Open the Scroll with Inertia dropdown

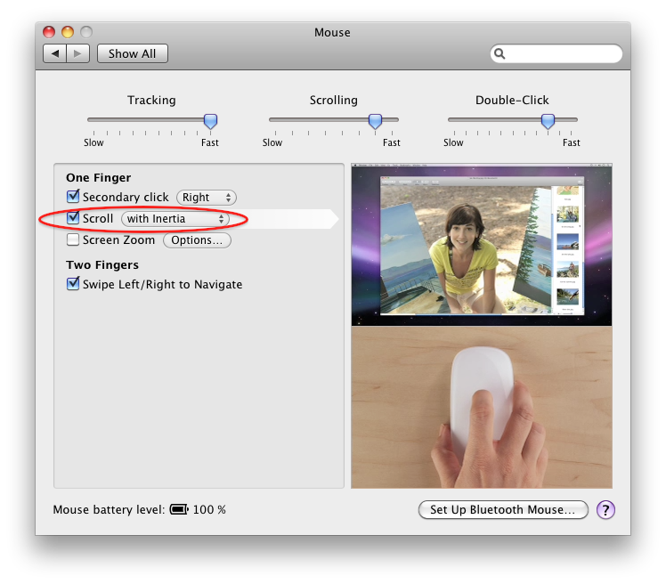click(175, 219)
